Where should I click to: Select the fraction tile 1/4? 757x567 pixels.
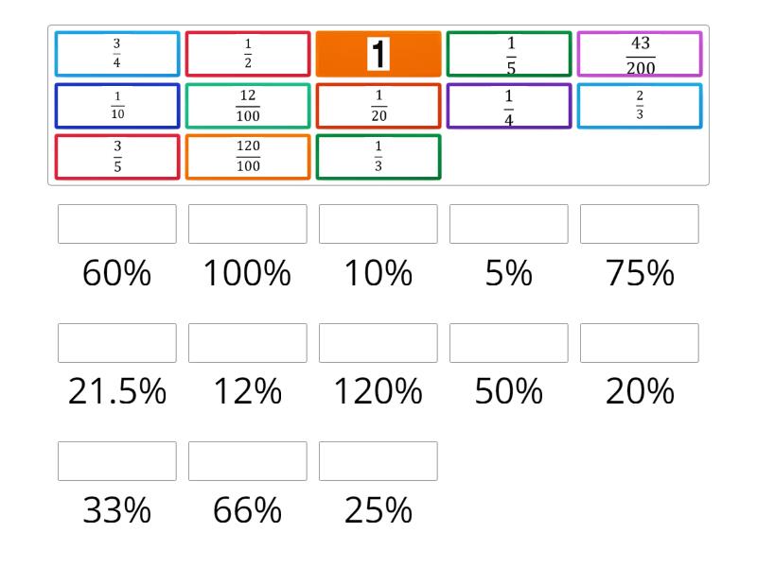click(x=508, y=107)
